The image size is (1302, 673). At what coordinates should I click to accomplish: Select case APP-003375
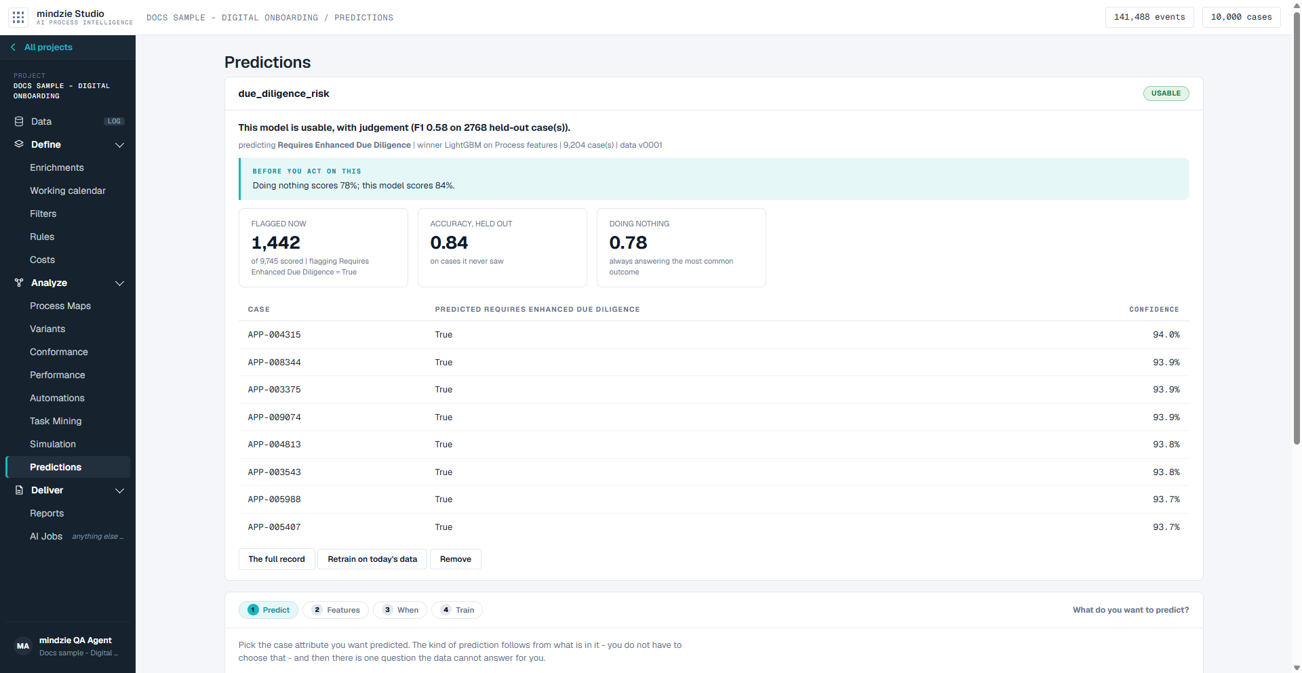coord(274,390)
